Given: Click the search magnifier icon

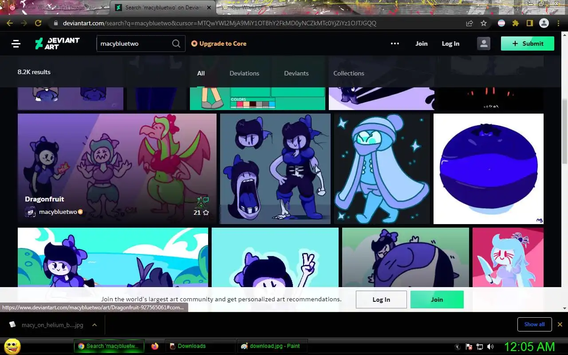Looking at the screenshot, I should (176, 43).
